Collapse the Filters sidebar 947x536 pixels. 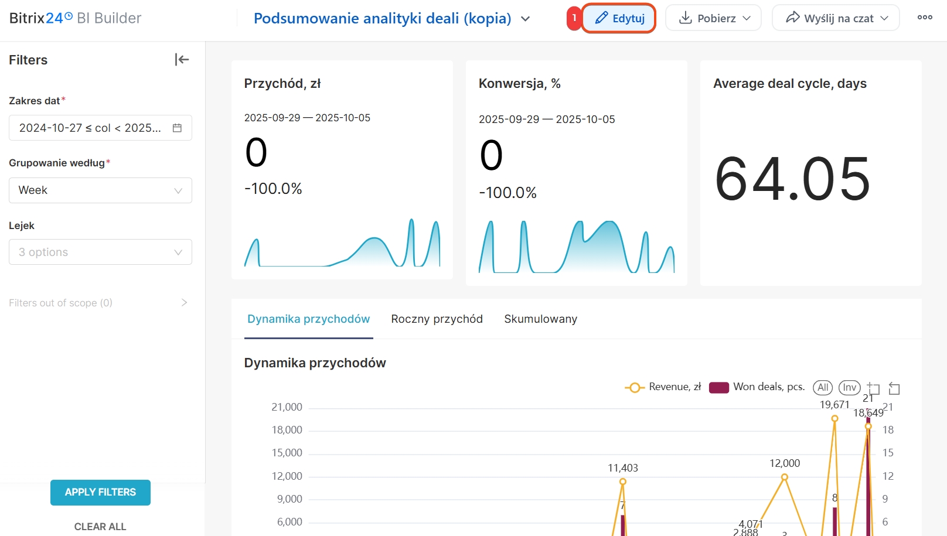[182, 59]
